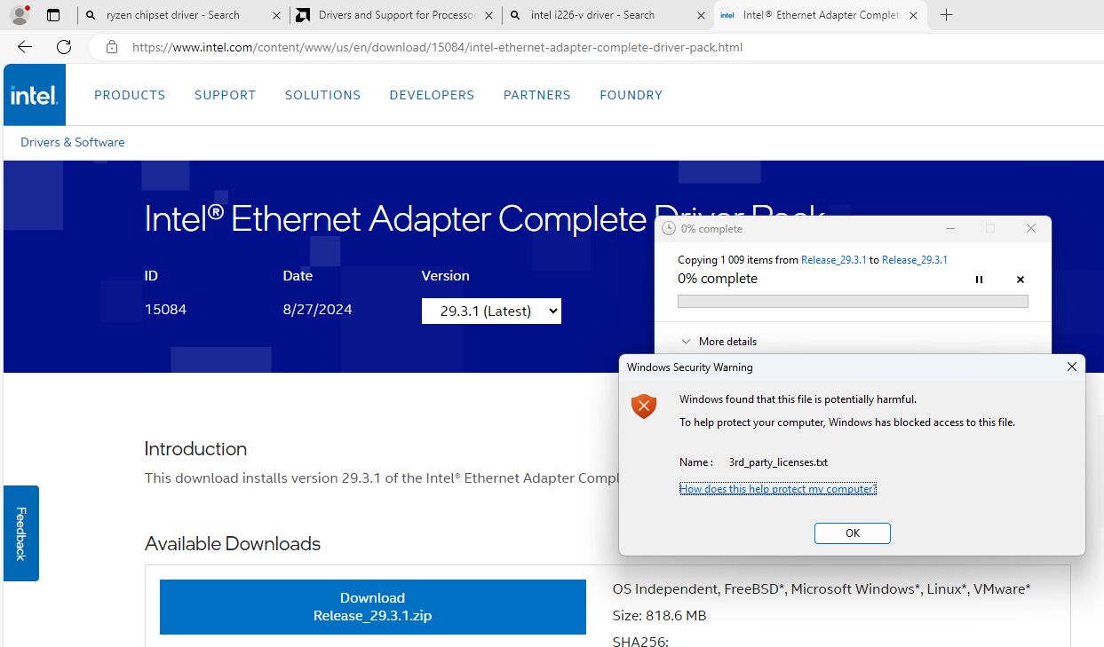Close the intel i226-v driver tab
1104x647 pixels.
pyautogui.click(x=701, y=15)
